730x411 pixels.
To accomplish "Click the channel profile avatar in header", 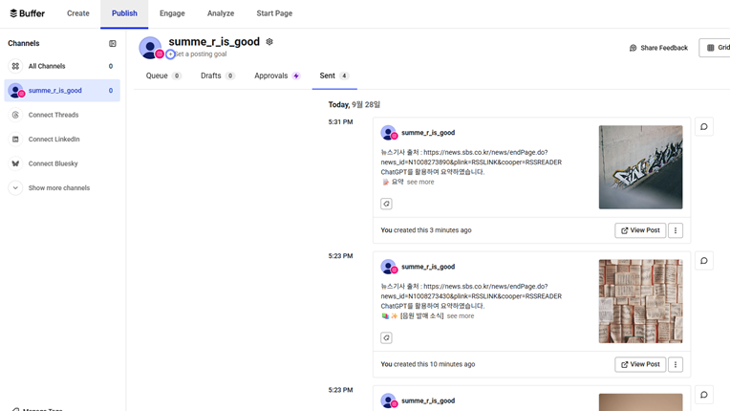I will [x=150, y=48].
